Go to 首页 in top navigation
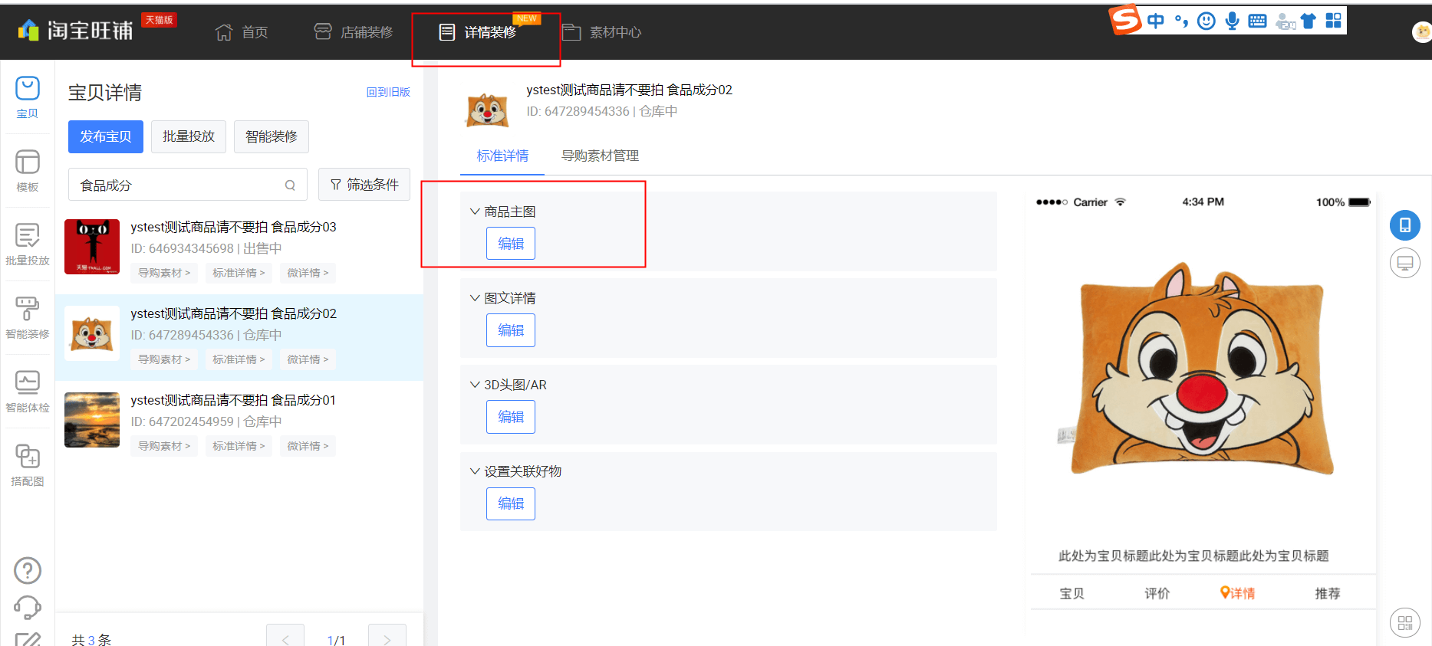This screenshot has width=1432, height=646. [242, 32]
